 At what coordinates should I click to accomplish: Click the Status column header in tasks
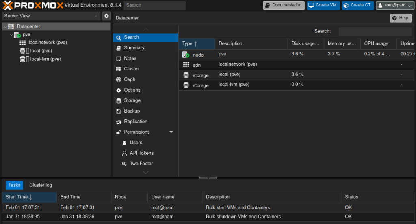377,197
